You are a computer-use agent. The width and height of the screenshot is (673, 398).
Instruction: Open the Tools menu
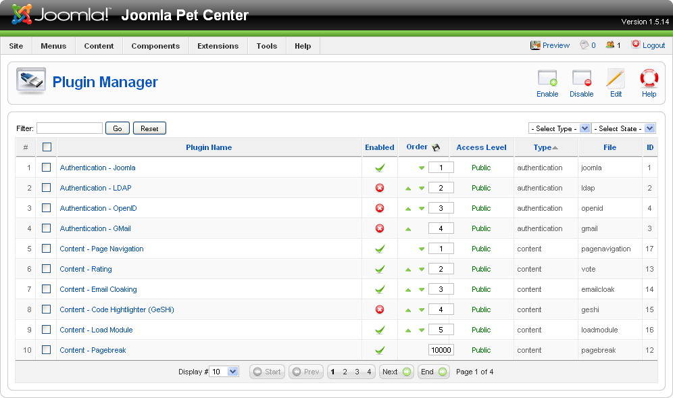pos(266,46)
